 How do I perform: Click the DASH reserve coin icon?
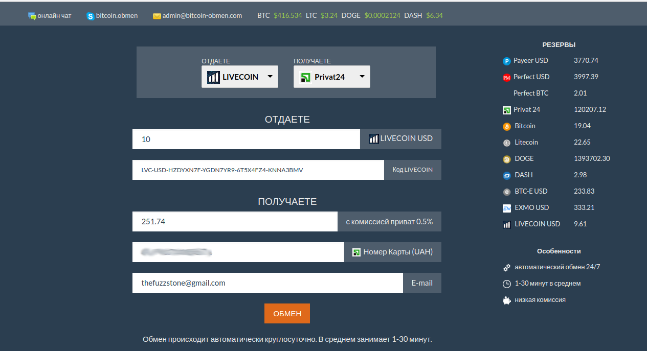[507, 175]
